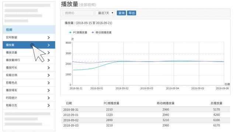Click the total value 4260 cell

tap(216, 115)
